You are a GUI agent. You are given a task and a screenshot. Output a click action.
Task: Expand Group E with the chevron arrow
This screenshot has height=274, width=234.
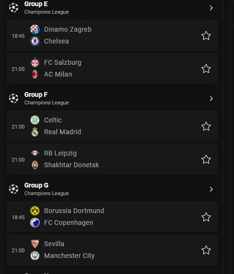(x=211, y=8)
